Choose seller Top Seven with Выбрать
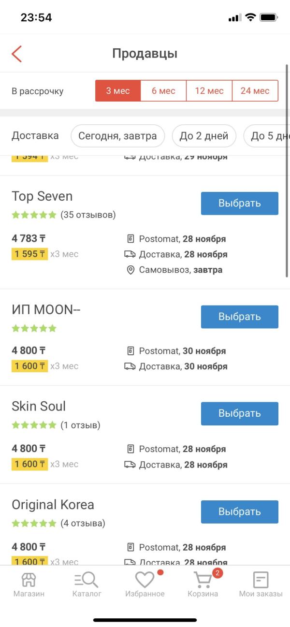 coord(240,203)
